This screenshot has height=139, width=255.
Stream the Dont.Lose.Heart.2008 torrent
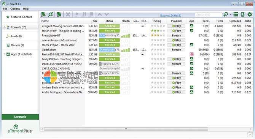pyautogui.click(x=176, y=64)
